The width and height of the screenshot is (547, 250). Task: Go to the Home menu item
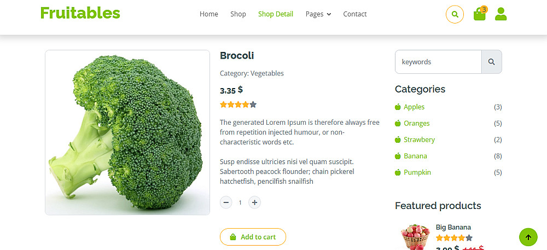pyautogui.click(x=209, y=14)
